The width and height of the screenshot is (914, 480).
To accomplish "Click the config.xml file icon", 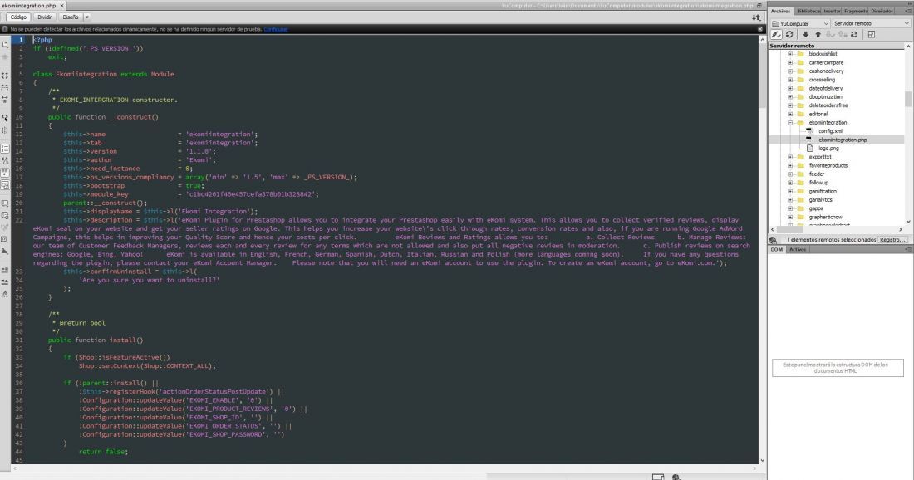I will tap(810, 131).
